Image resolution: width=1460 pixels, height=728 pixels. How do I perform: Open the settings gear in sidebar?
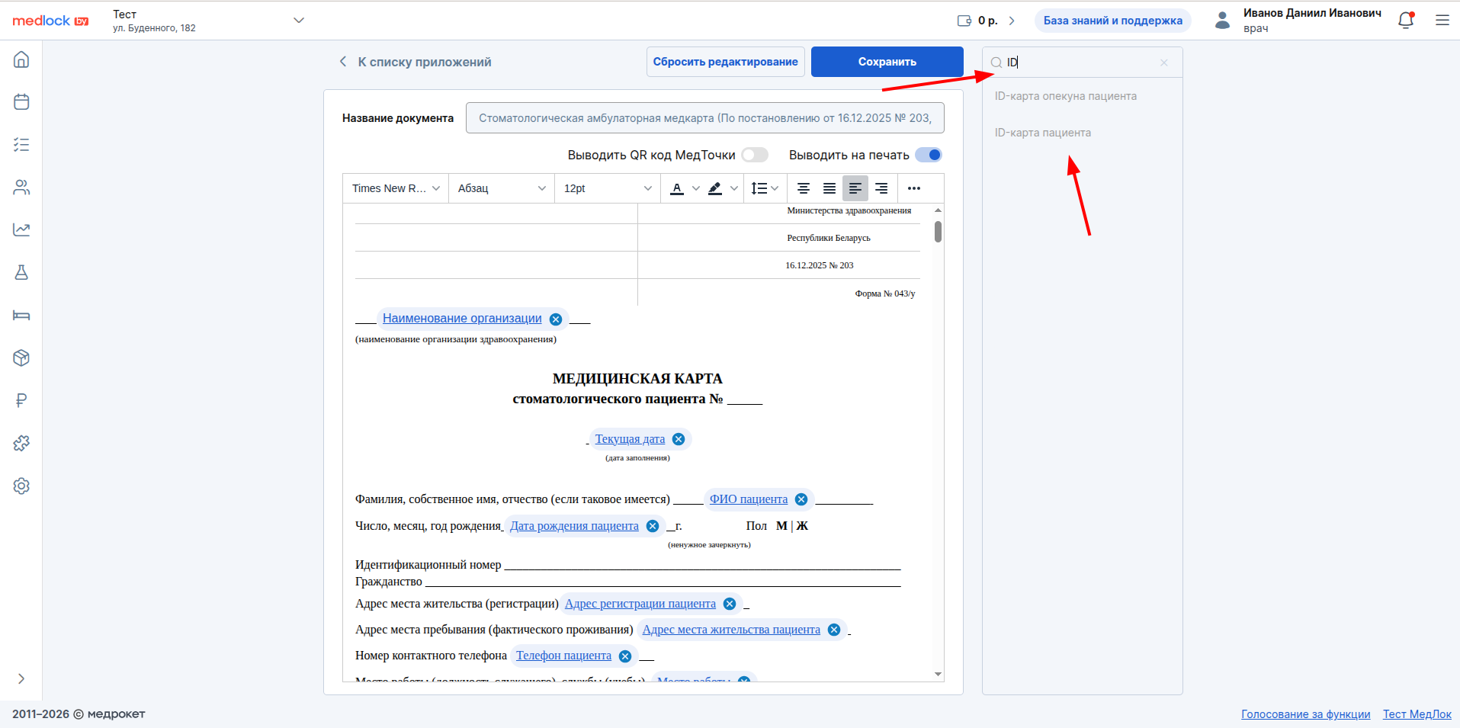click(x=21, y=486)
